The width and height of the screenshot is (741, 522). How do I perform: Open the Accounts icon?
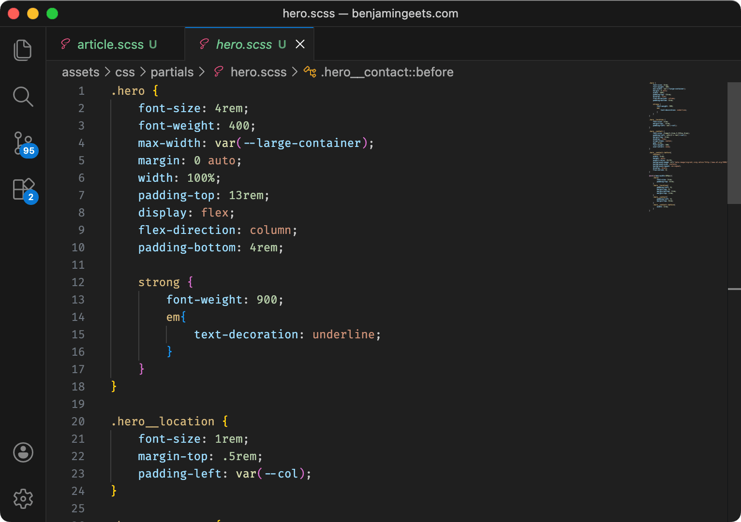[x=23, y=452]
